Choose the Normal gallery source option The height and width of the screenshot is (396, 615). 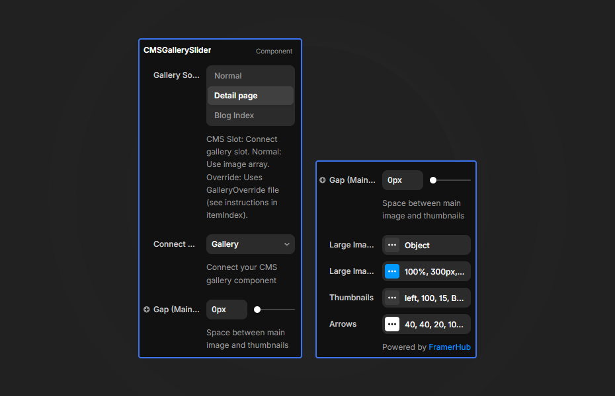click(x=250, y=75)
